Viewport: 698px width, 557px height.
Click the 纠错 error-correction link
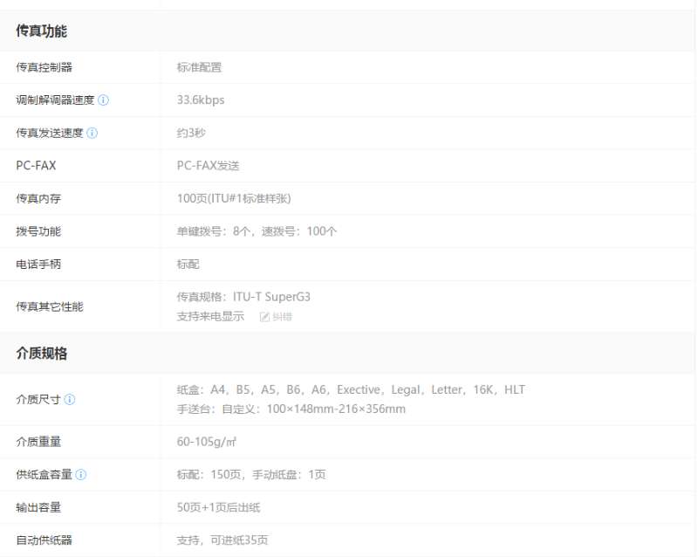[x=282, y=317]
